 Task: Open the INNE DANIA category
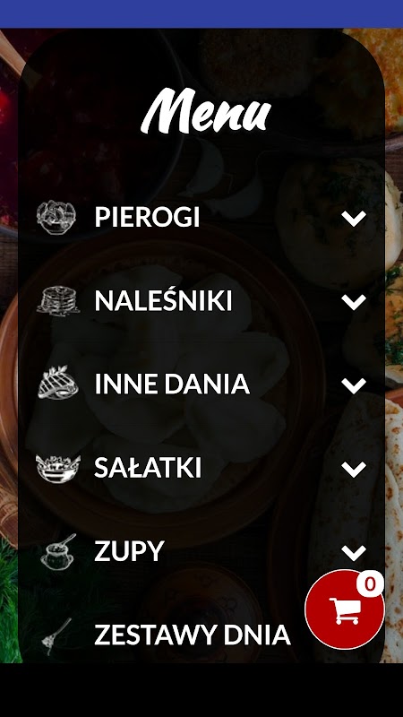pos(172,384)
